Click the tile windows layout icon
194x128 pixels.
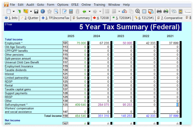click(x=144, y=12)
